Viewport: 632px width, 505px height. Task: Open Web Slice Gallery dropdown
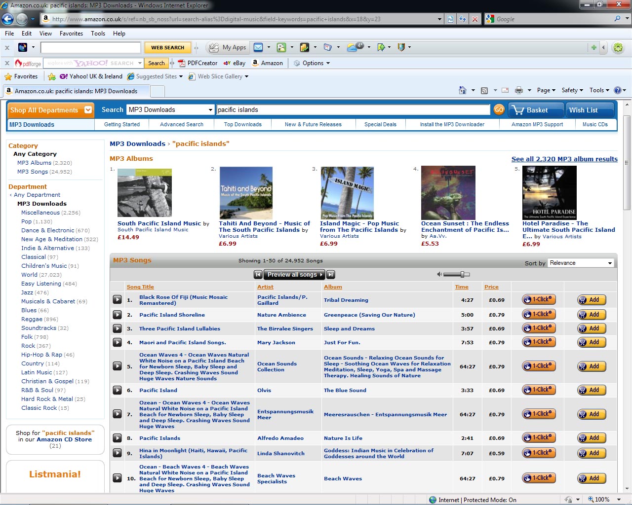(x=219, y=76)
